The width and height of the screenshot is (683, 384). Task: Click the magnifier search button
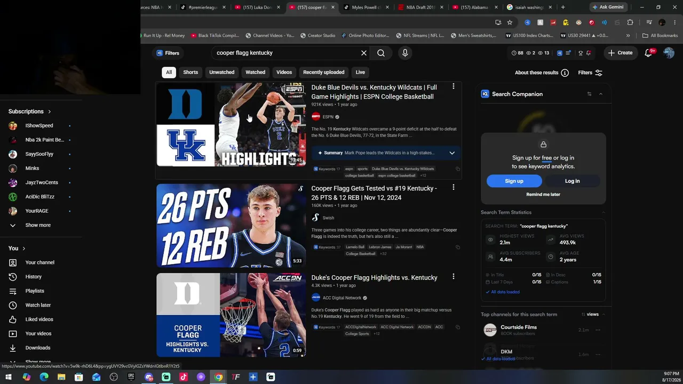pos(381,53)
